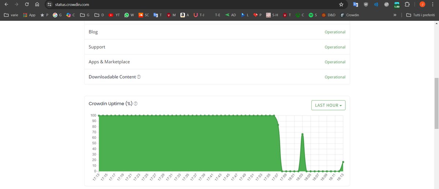
Task: Open the extension showing 1.00 badge
Action: tap(397, 5)
